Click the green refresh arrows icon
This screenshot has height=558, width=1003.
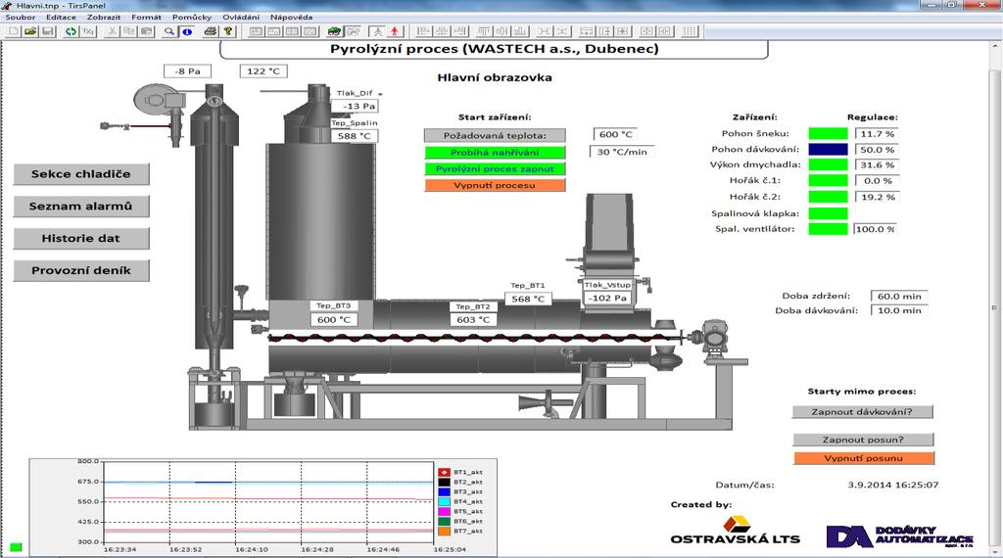pyautogui.click(x=71, y=30)
